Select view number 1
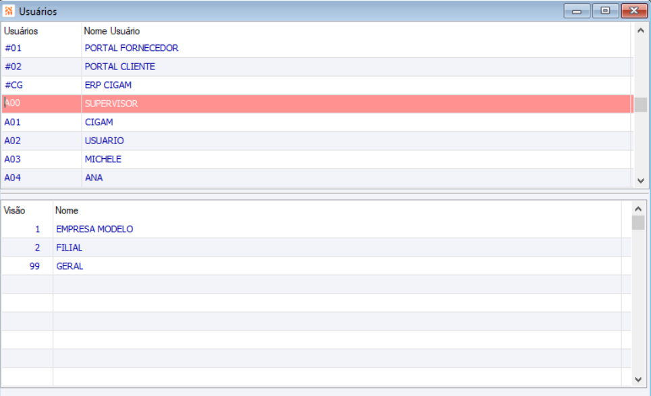Image resolution: width=651 pixels, height=396 pixels. pos(37,229)
